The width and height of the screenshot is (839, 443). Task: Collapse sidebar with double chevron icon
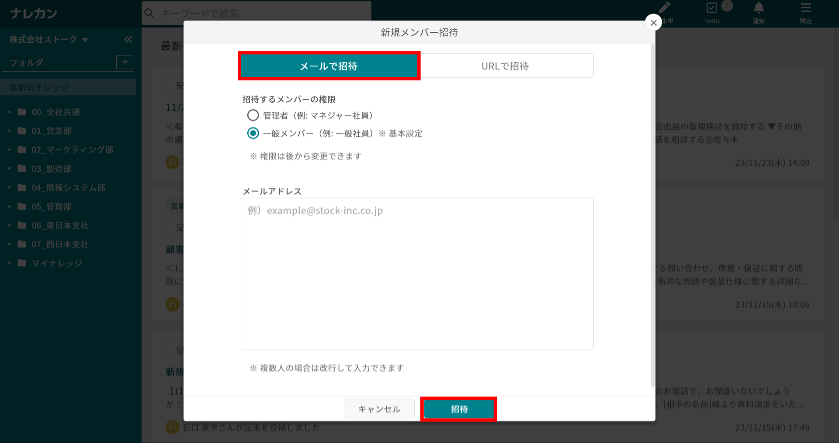128,40
